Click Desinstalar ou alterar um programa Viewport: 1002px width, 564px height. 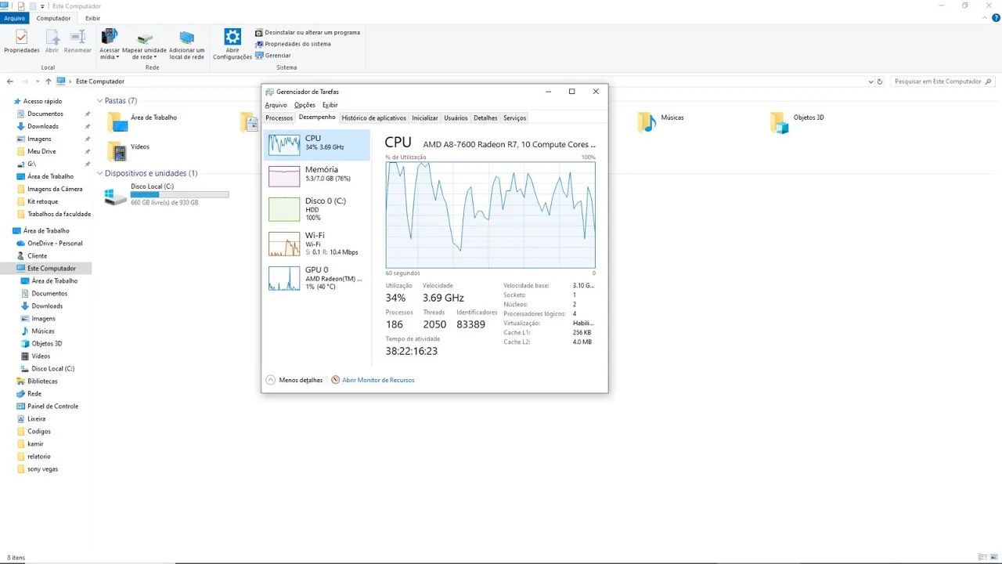(x=308, y=32)
